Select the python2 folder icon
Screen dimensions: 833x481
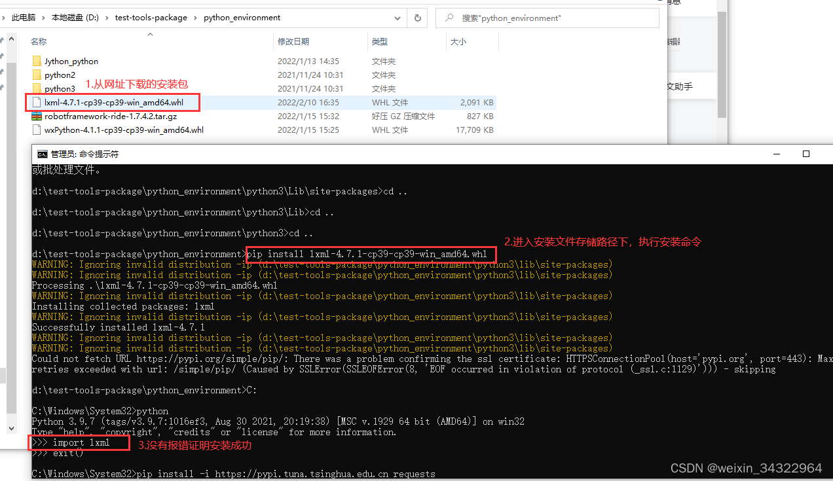(x=37, y=75)
